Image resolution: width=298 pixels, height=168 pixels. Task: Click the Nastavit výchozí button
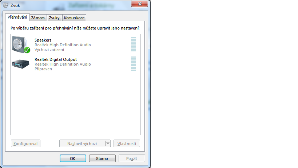82,144
